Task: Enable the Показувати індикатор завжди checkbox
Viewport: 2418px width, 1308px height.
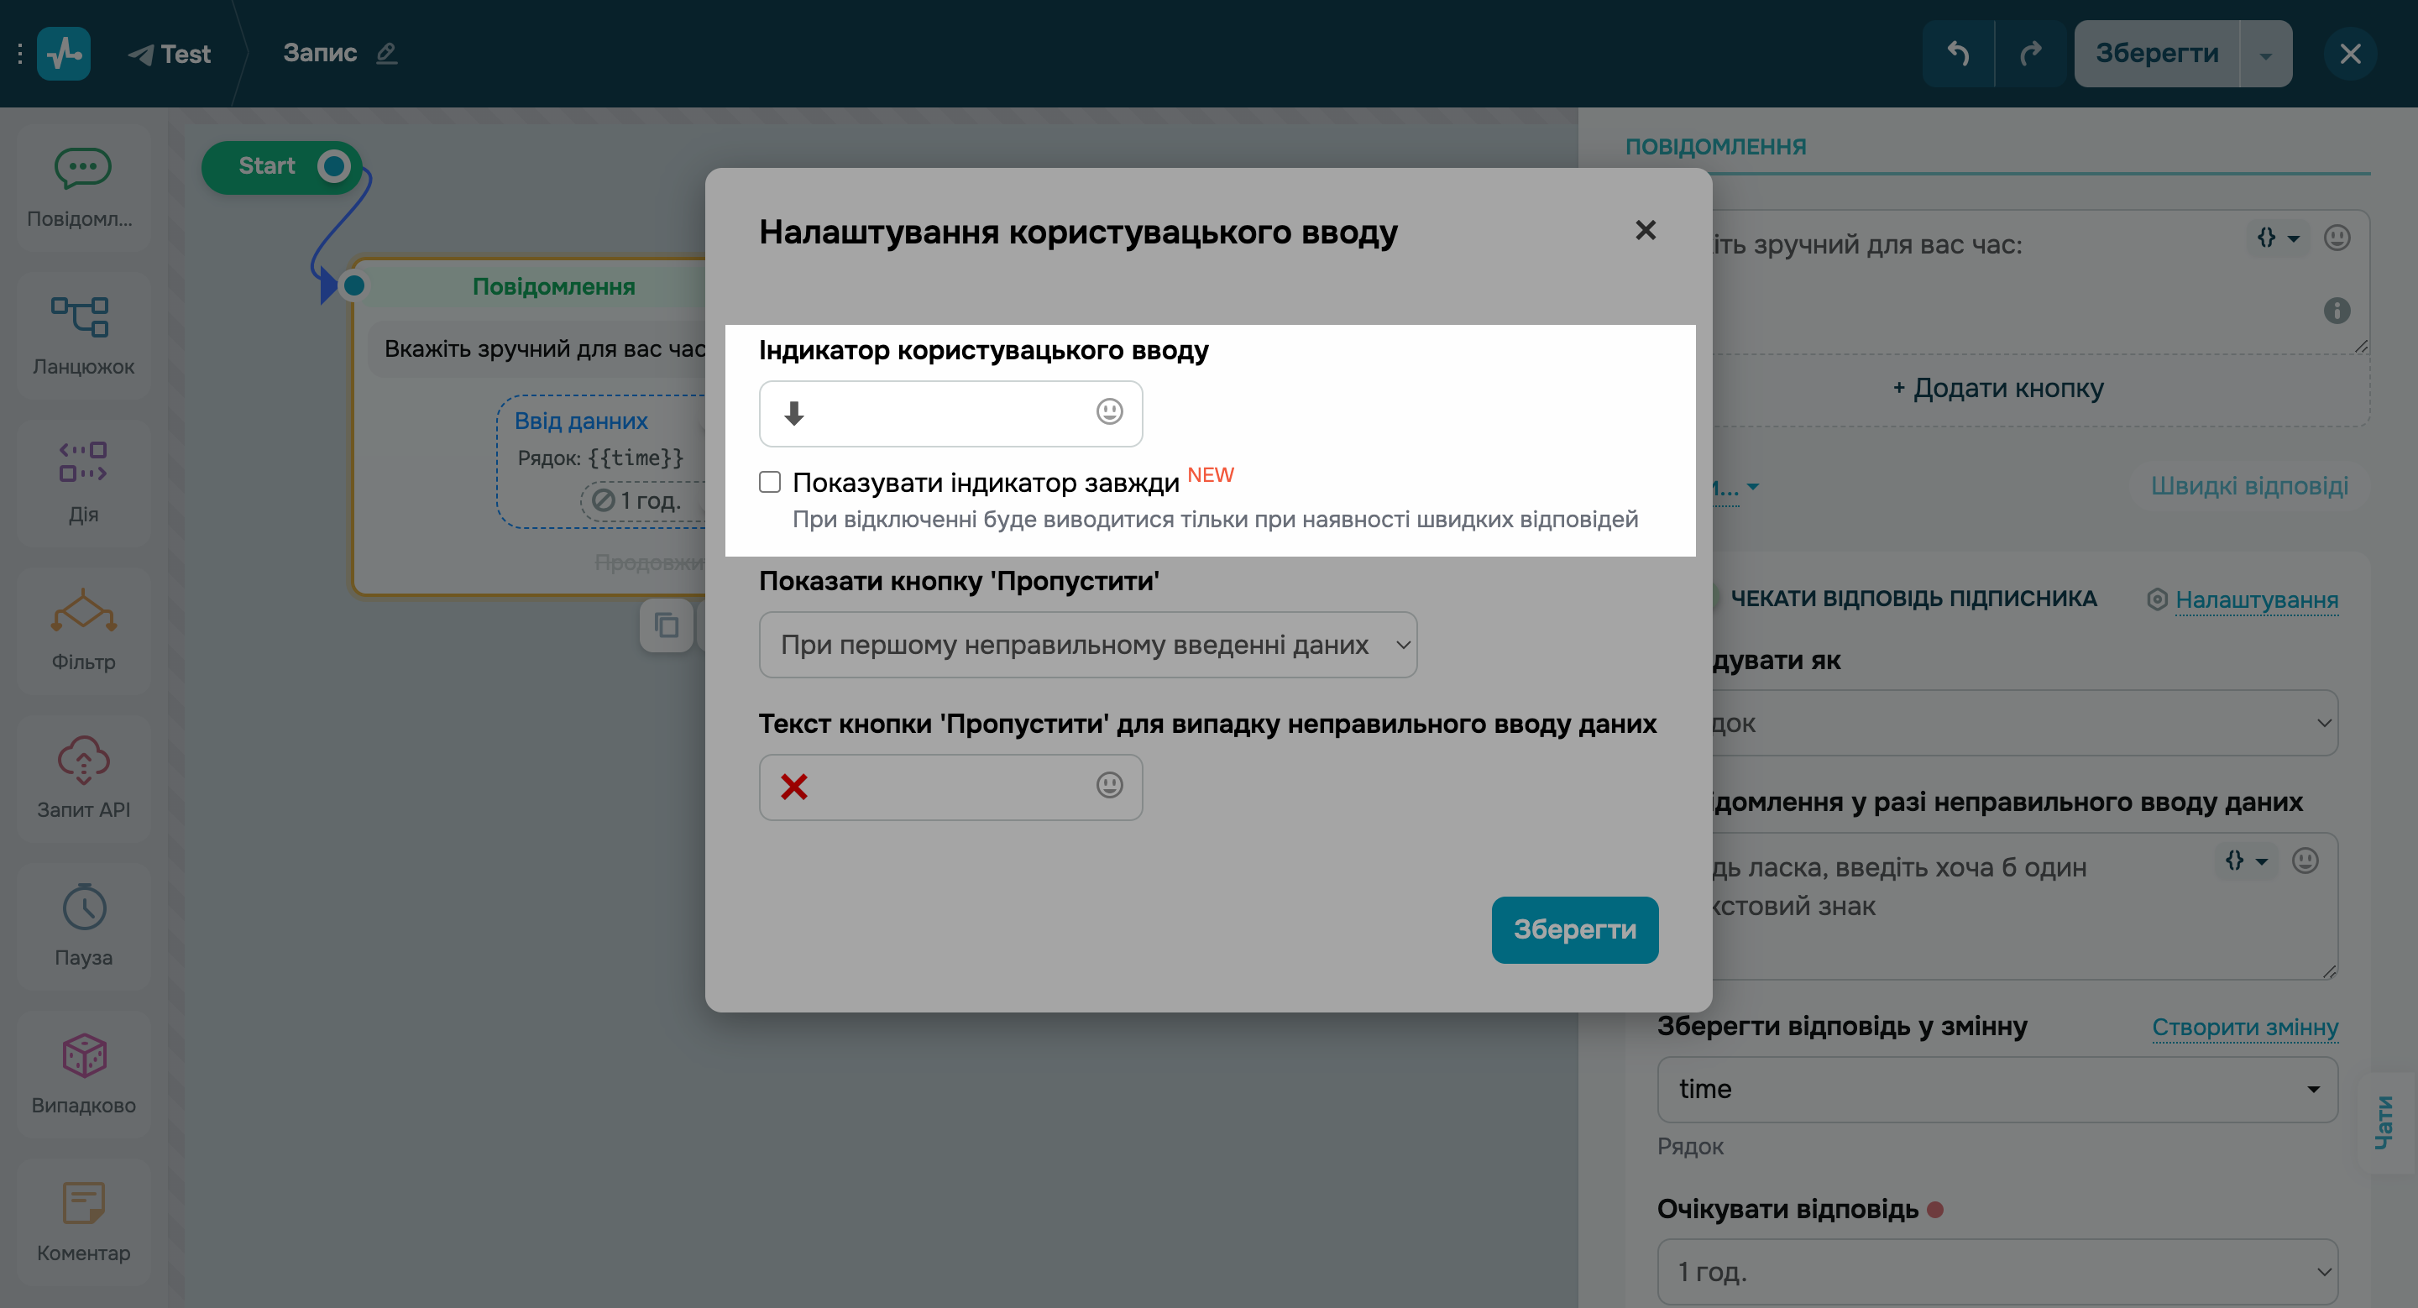Action: pyautogui.click(x=770, y=481)
